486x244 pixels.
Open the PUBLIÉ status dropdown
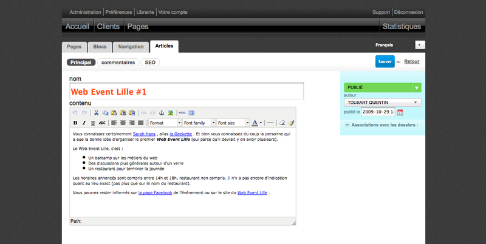tap(383, 87)
